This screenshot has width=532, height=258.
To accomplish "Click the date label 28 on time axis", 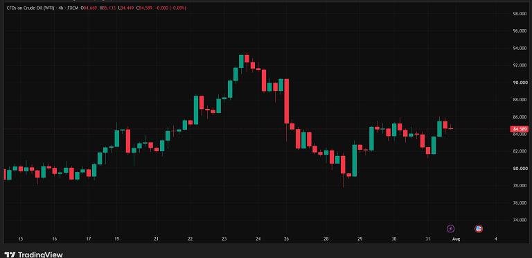I will (326, 239).
